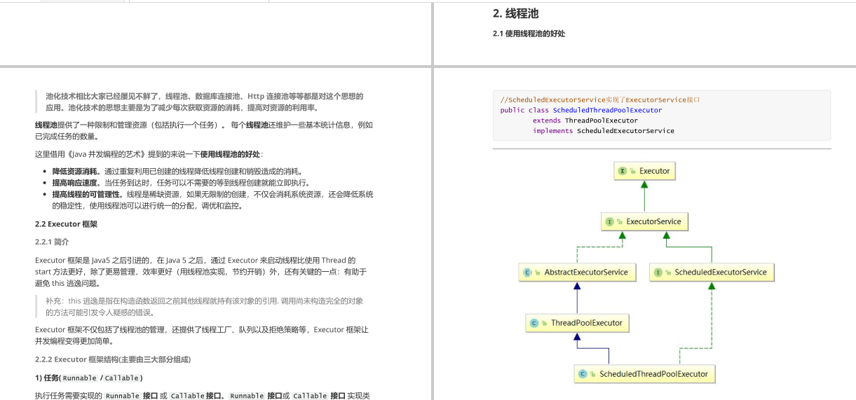Click the "2.2.1 简介" heading
856x400 pixels.
coord(52,242)
